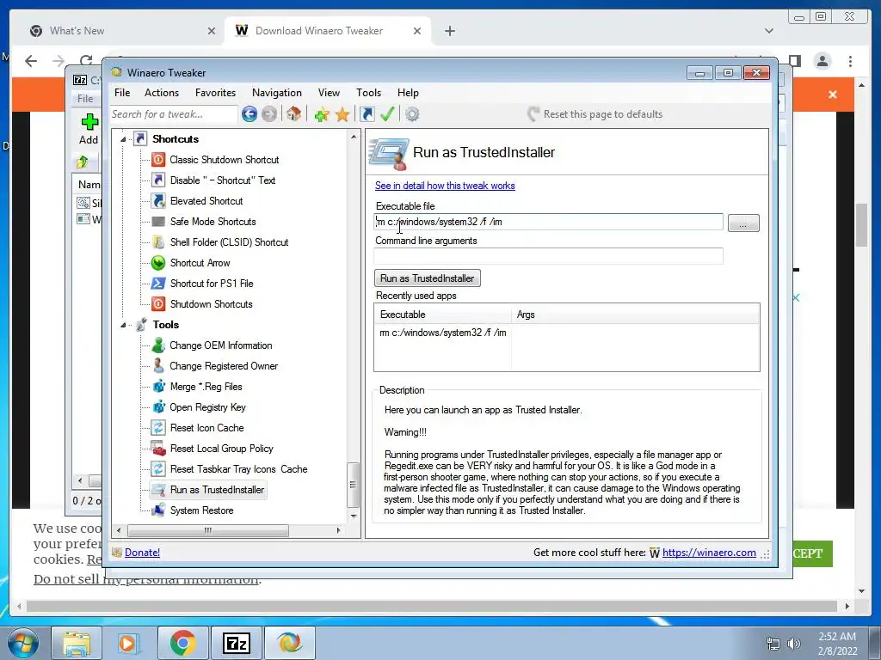Viewport: 881px width, 660px height.
Task: Open Shell Folder (CLSID) Shortcut tweak
Action: coord(229,242)
